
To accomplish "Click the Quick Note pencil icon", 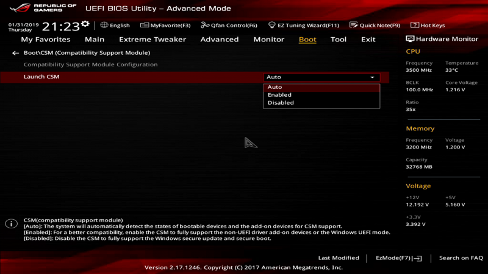I will coord(353,25).
